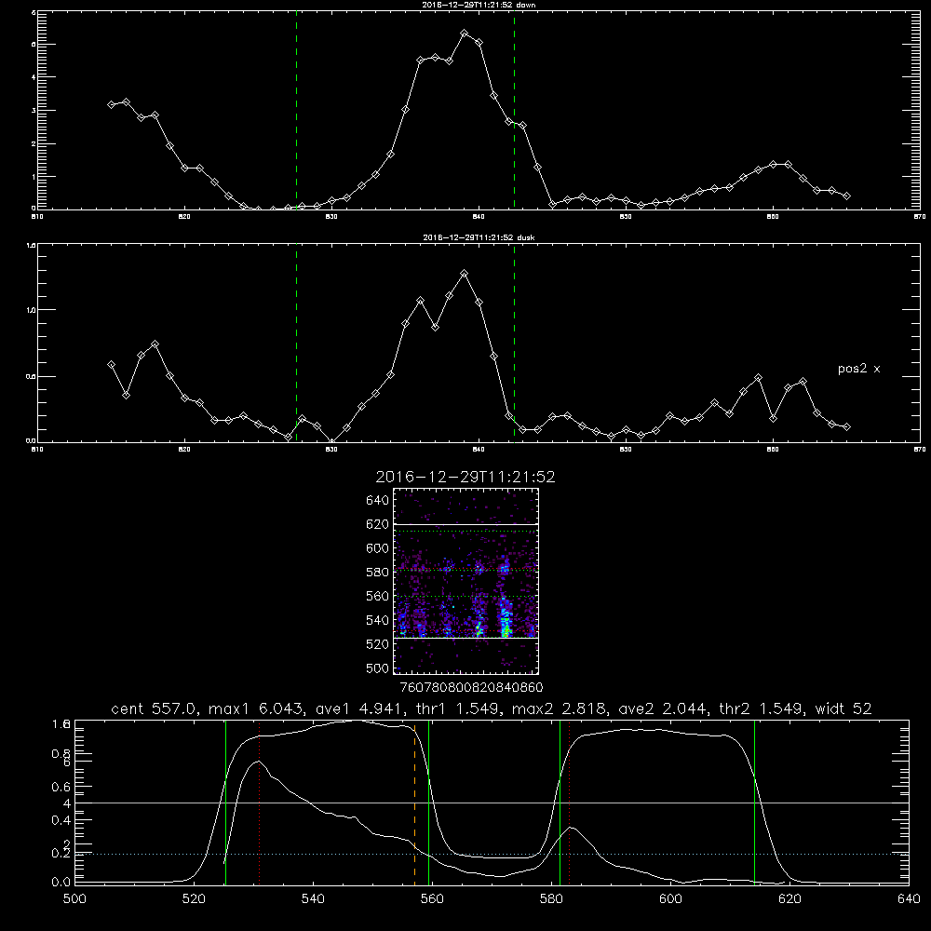Click the '760780800820840860' spectrogram x-axis labels

(x=472, y=688)
